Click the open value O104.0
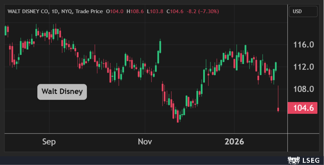324x165 pixels. [115, 11]
